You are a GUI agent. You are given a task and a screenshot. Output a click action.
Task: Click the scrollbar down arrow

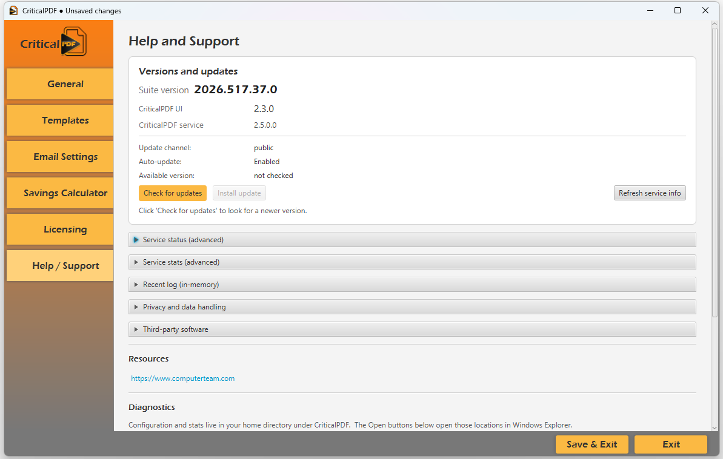pos(715,428)
